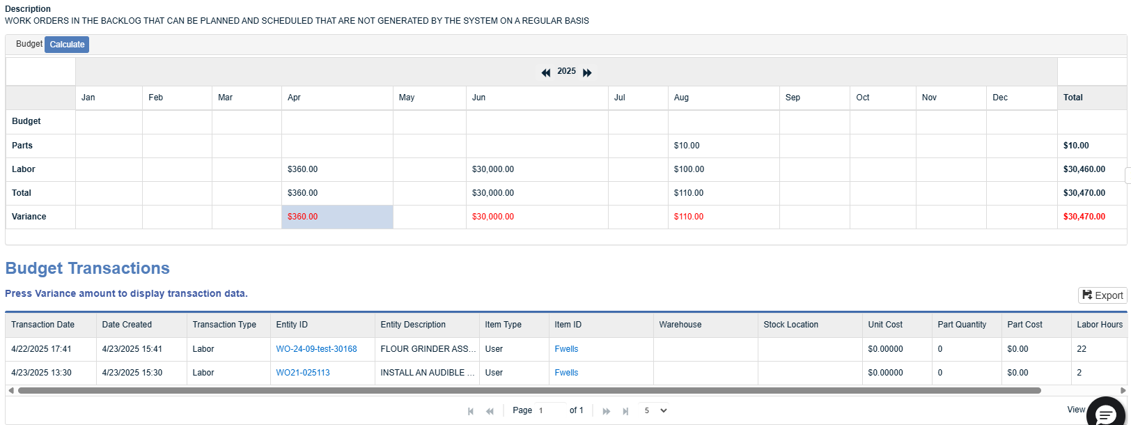
Task: Export budget transactions
Action: click(1102, 295)
